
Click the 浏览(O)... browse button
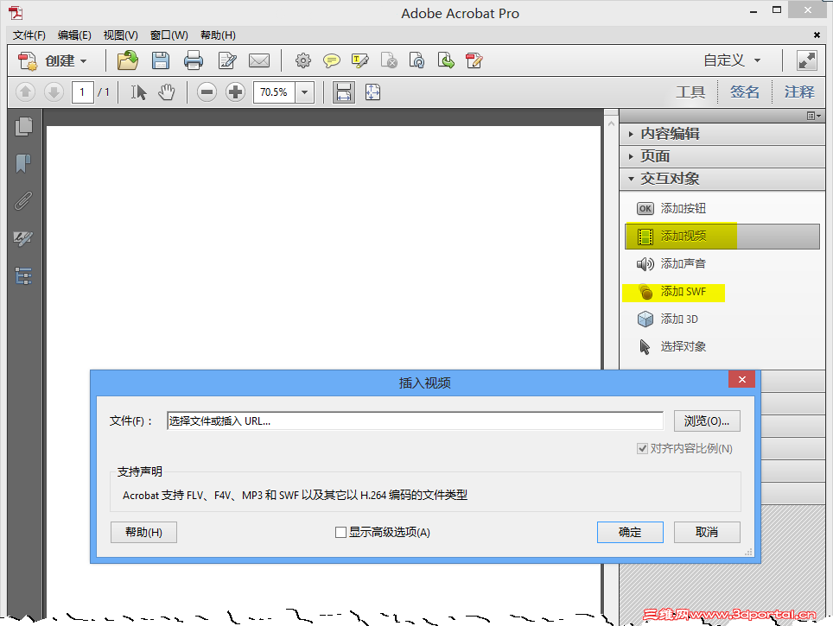pos(707,421)
